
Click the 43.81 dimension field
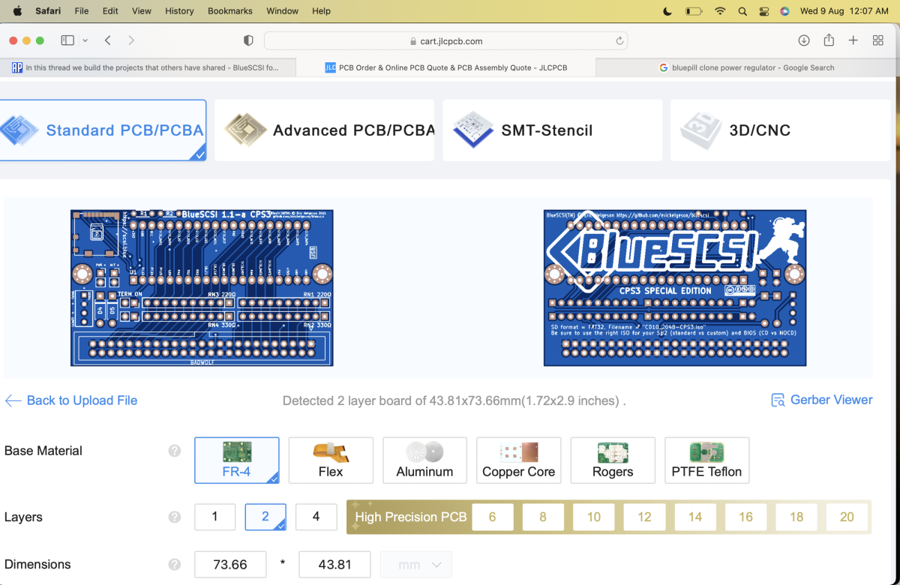[x=334, y=565]
